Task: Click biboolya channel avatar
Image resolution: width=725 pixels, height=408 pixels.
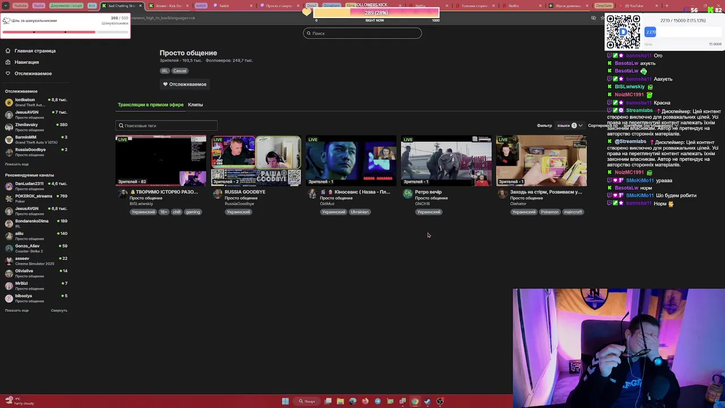Action: click(x=9, y=299)
